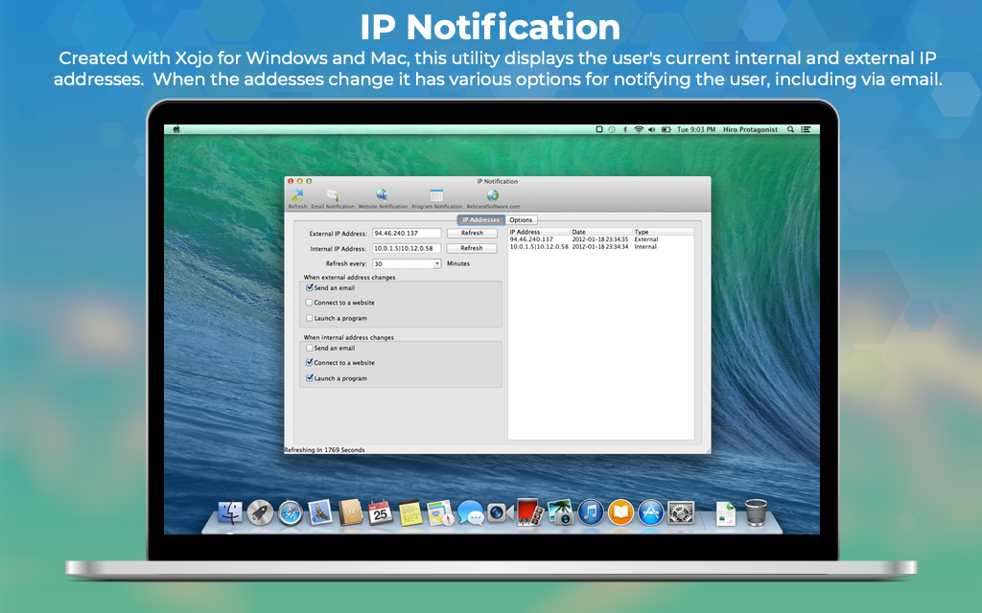The width and height of the screenshot is (982, 613).
Task: Open Program Notification from the toolbar
Action: (436, 196)
